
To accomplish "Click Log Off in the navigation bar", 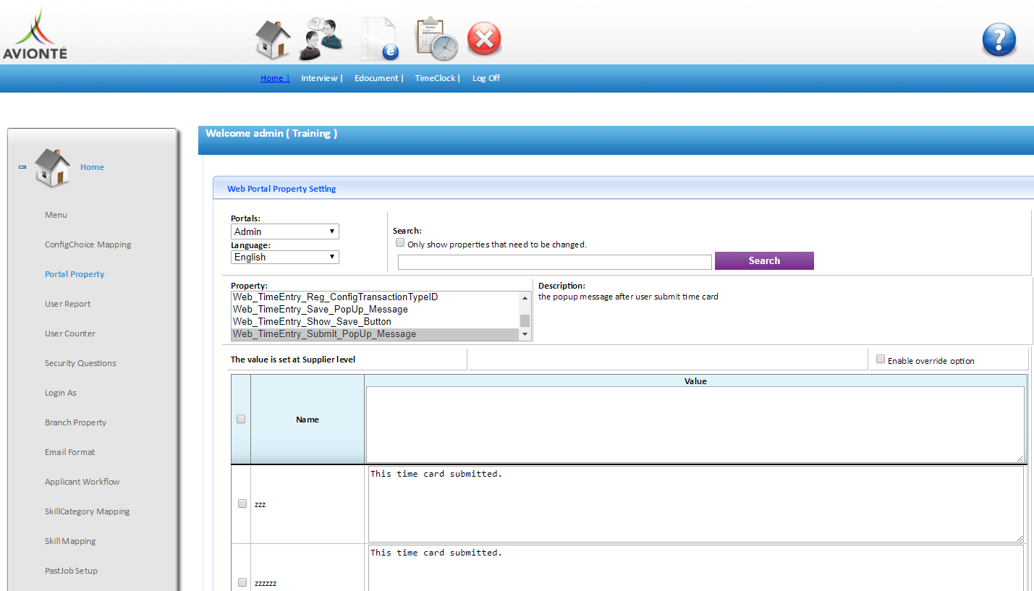I will 486,78.
